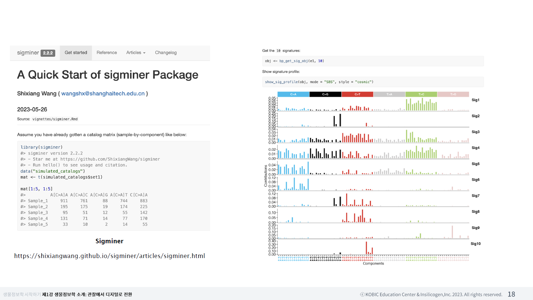Click the Show signature profile text

(x=281, y=72)
